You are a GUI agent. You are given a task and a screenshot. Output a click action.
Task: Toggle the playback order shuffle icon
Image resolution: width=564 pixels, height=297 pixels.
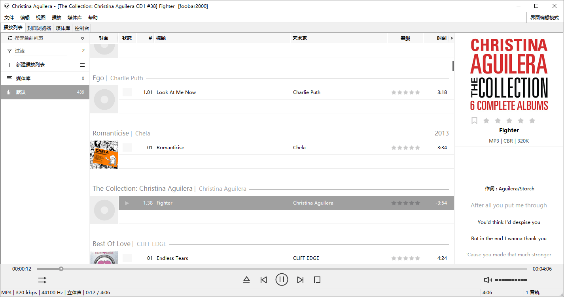click(x=42, y=280)
